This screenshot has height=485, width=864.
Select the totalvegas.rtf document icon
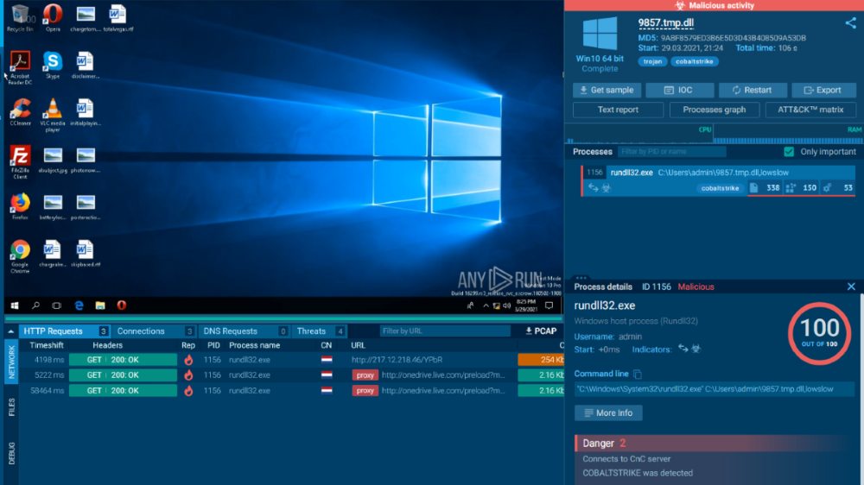118,18
